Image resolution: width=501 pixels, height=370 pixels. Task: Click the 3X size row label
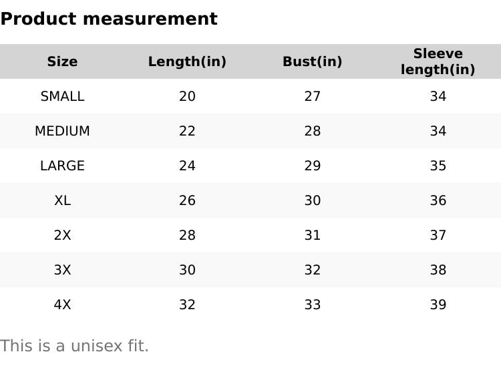coord(62,270)
